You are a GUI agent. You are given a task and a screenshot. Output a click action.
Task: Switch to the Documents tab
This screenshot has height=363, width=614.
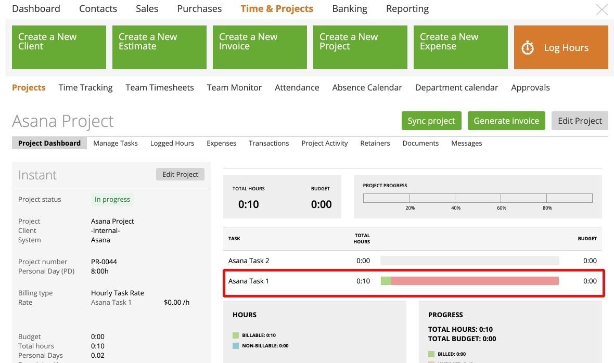(420, 143)
